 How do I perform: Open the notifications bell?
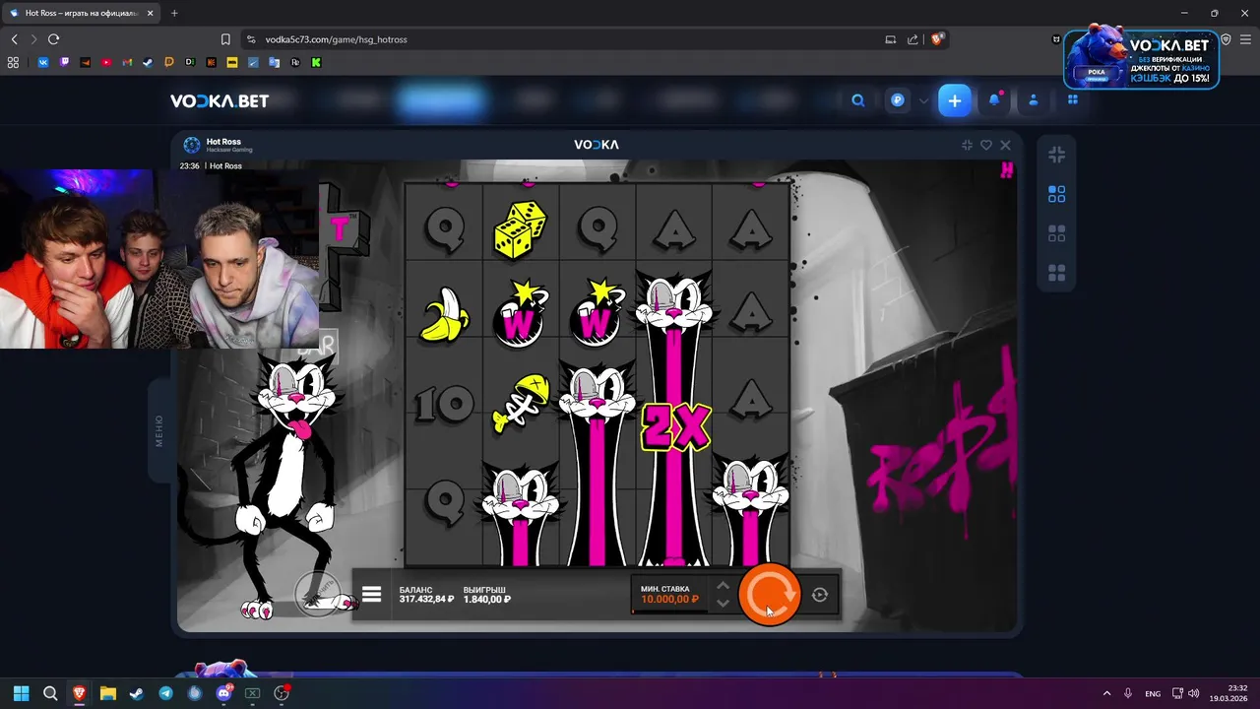tap(994, 100)
